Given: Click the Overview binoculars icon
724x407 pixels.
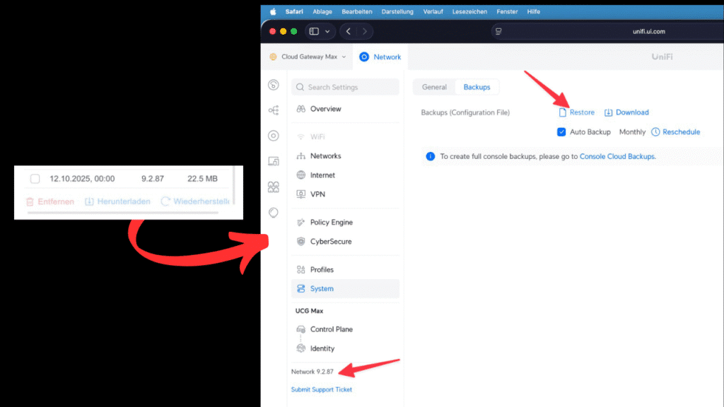Looking at the screenshot, I should point(301,109).
